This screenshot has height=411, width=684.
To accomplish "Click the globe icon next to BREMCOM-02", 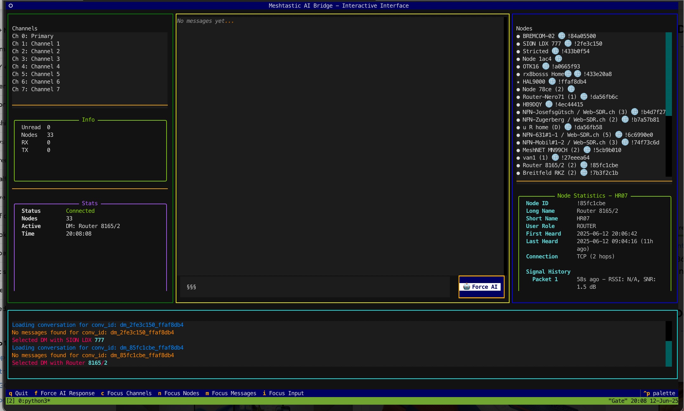I will [x=562, y=36].
